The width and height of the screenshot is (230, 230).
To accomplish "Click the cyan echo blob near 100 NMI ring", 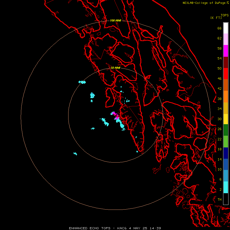I will (82, 82).
